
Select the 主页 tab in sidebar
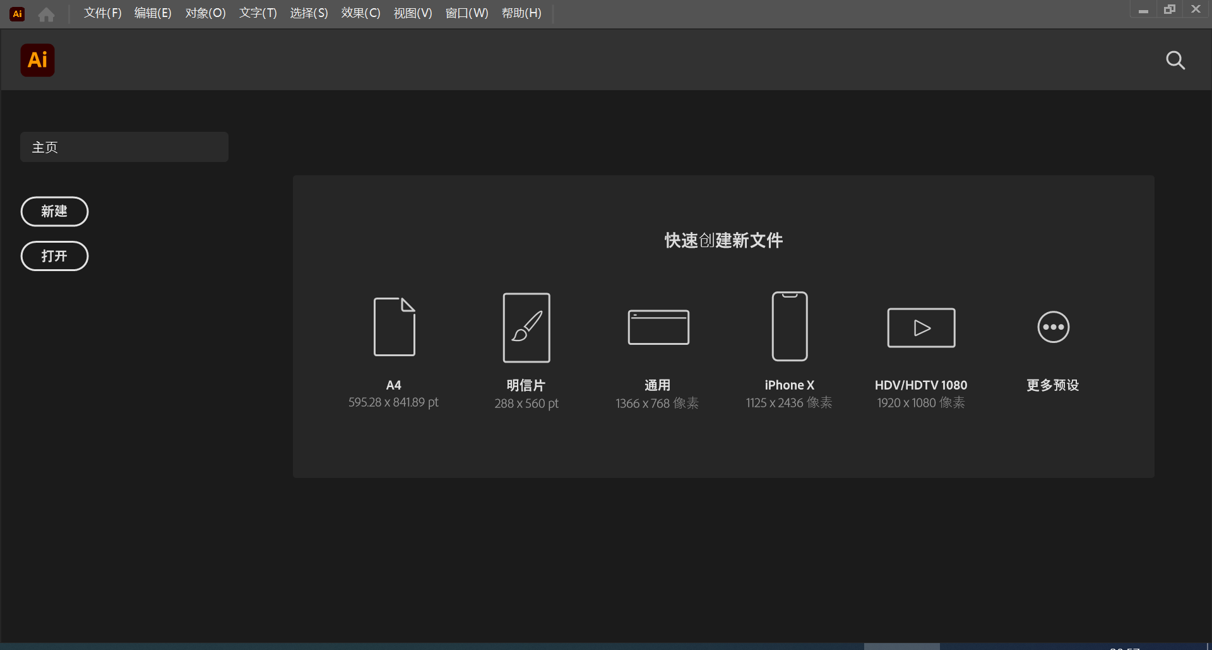tap(124, 147)
